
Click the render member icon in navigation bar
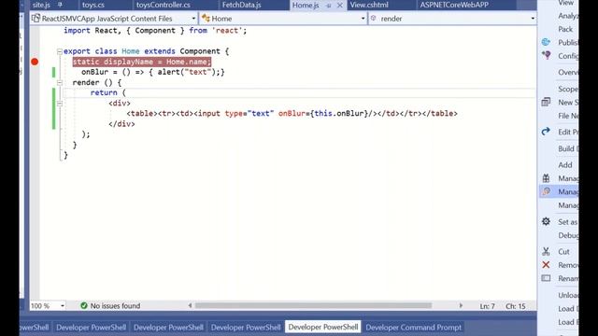(x=374, y=19)
